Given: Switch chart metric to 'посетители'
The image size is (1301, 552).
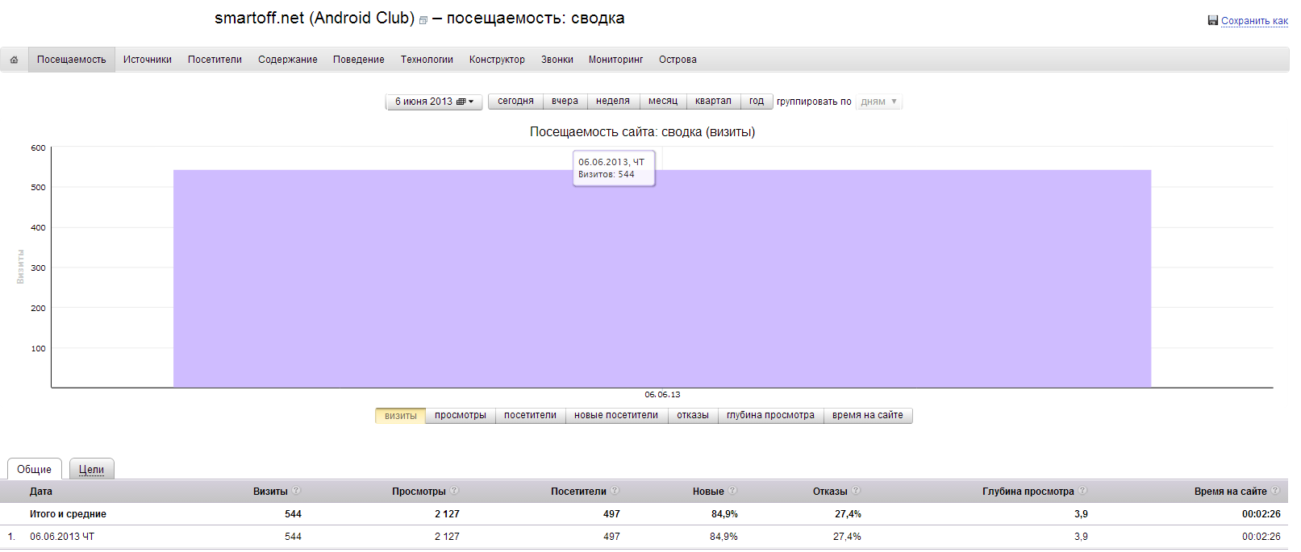Looking at the screenshot, I should (530, 416).
